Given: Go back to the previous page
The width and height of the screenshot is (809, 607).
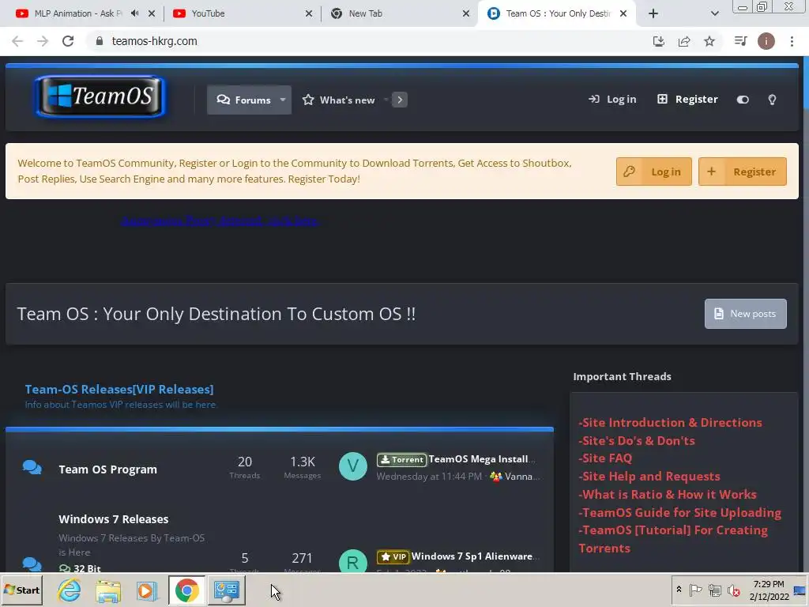Looking at the screenshot, I should [17, 41].
